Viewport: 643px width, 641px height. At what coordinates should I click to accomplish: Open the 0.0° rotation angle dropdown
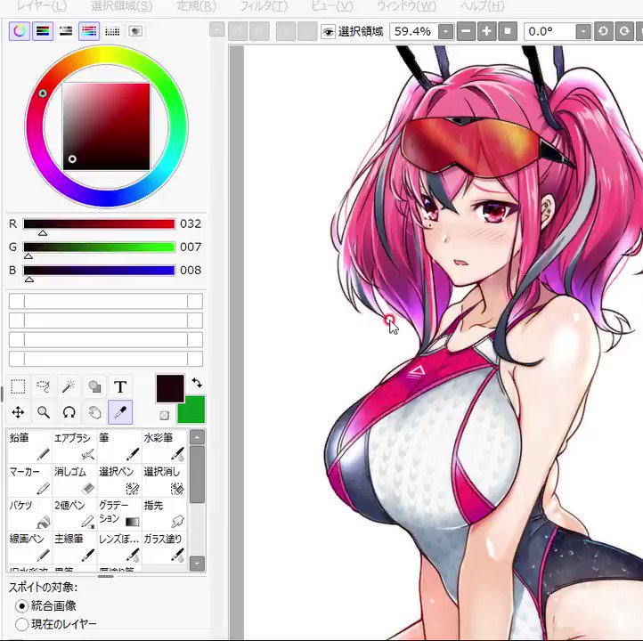click(x=583, y=31)
